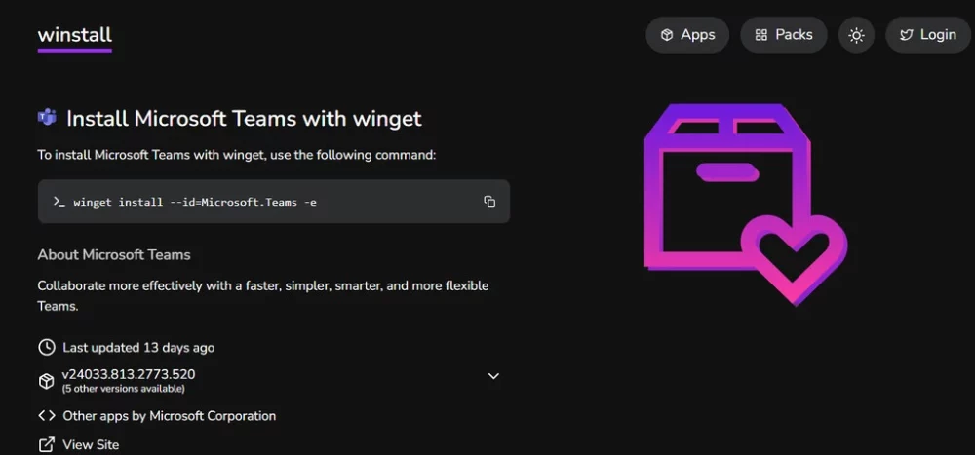This screenshot has height=455, width=975.
Task: Click the package box icon beside version
Action: (47, 381)
